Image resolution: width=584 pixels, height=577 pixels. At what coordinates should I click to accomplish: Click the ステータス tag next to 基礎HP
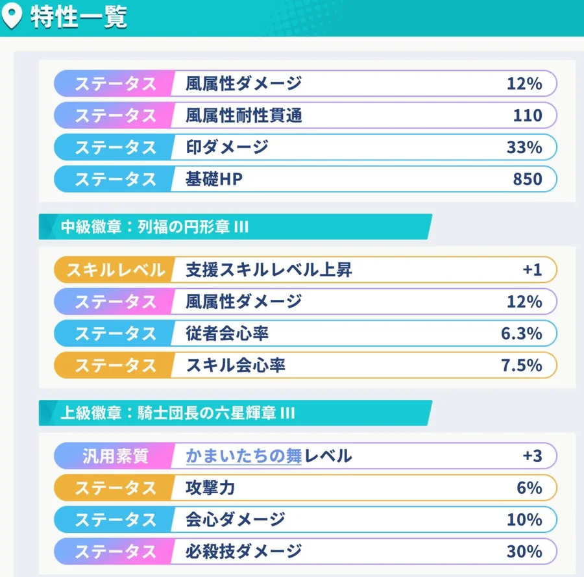[x=116, y=178]
